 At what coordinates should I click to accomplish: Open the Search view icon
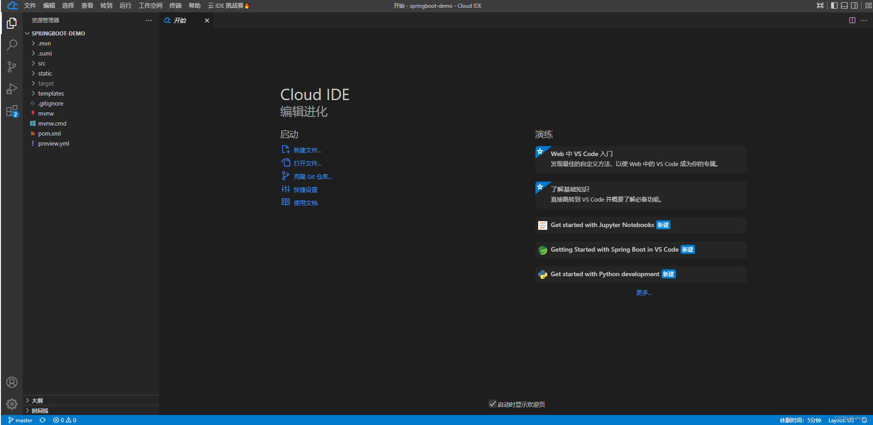click(12, 45)
